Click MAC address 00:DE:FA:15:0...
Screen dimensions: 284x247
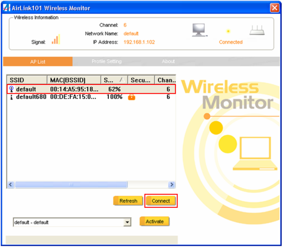(73, 97)
